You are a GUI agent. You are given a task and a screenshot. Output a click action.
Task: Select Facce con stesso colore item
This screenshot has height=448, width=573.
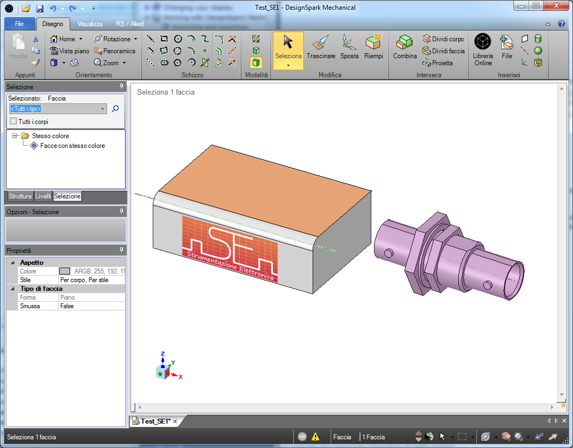click(x=72, y=146)
